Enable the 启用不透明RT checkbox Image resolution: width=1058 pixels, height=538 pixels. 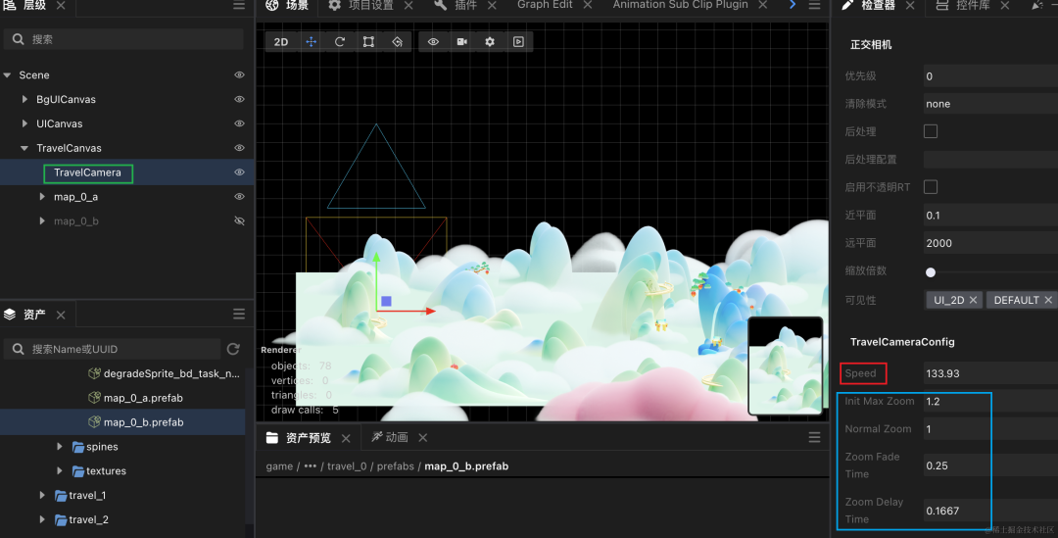tap(931, 187)
